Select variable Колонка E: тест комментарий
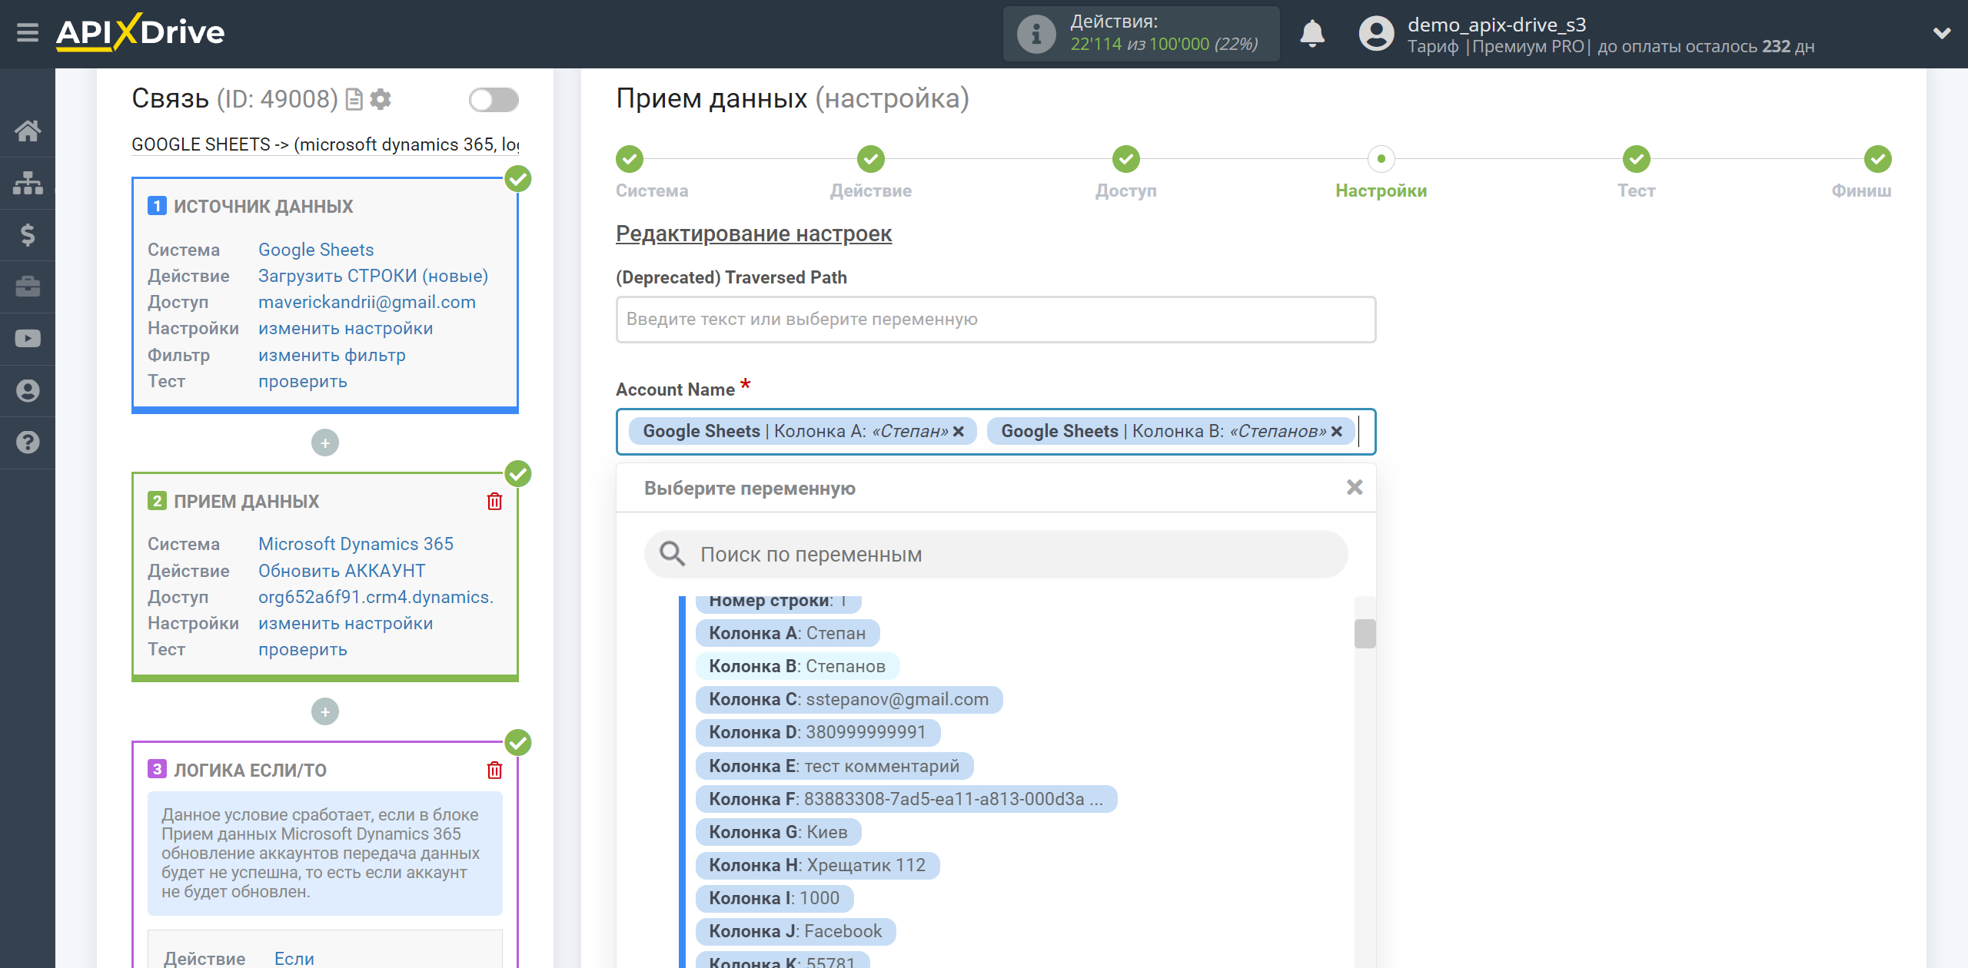1968x968 pixels. [x=834, y=766]
